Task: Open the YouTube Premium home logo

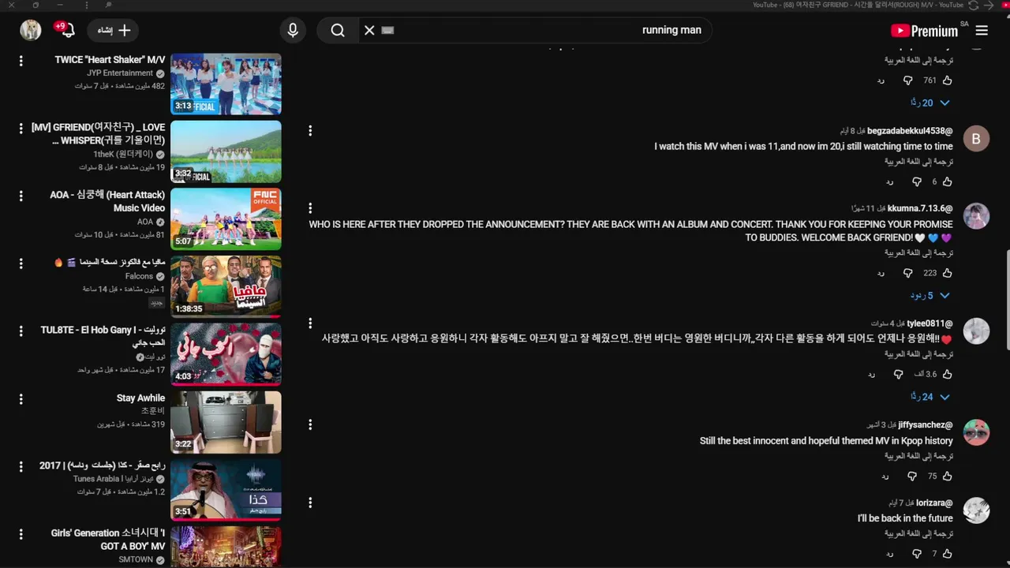Action: click(924, 31)
